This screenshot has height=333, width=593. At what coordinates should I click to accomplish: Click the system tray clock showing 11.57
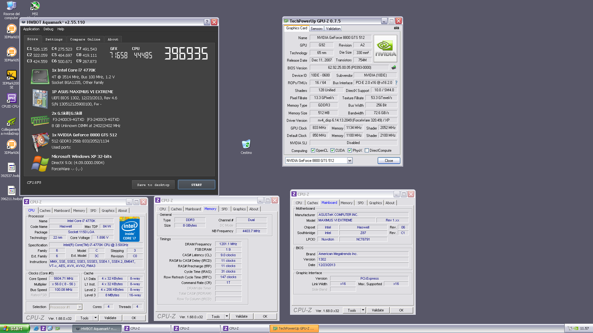point(584,328)
